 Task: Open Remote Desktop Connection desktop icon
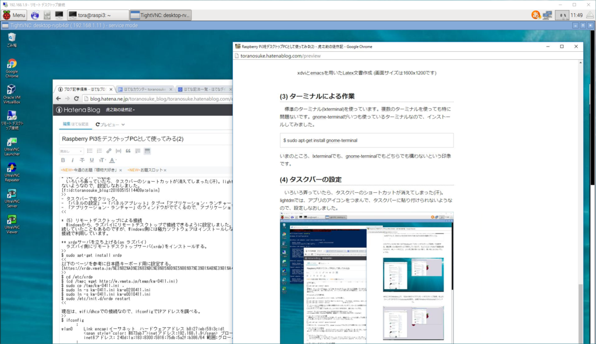12,120
